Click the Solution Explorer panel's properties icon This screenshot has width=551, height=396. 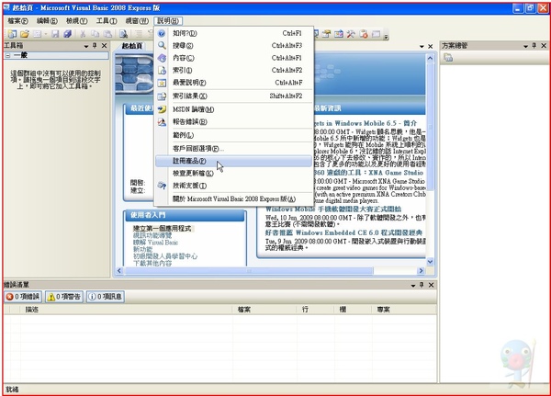click(448, 57)
